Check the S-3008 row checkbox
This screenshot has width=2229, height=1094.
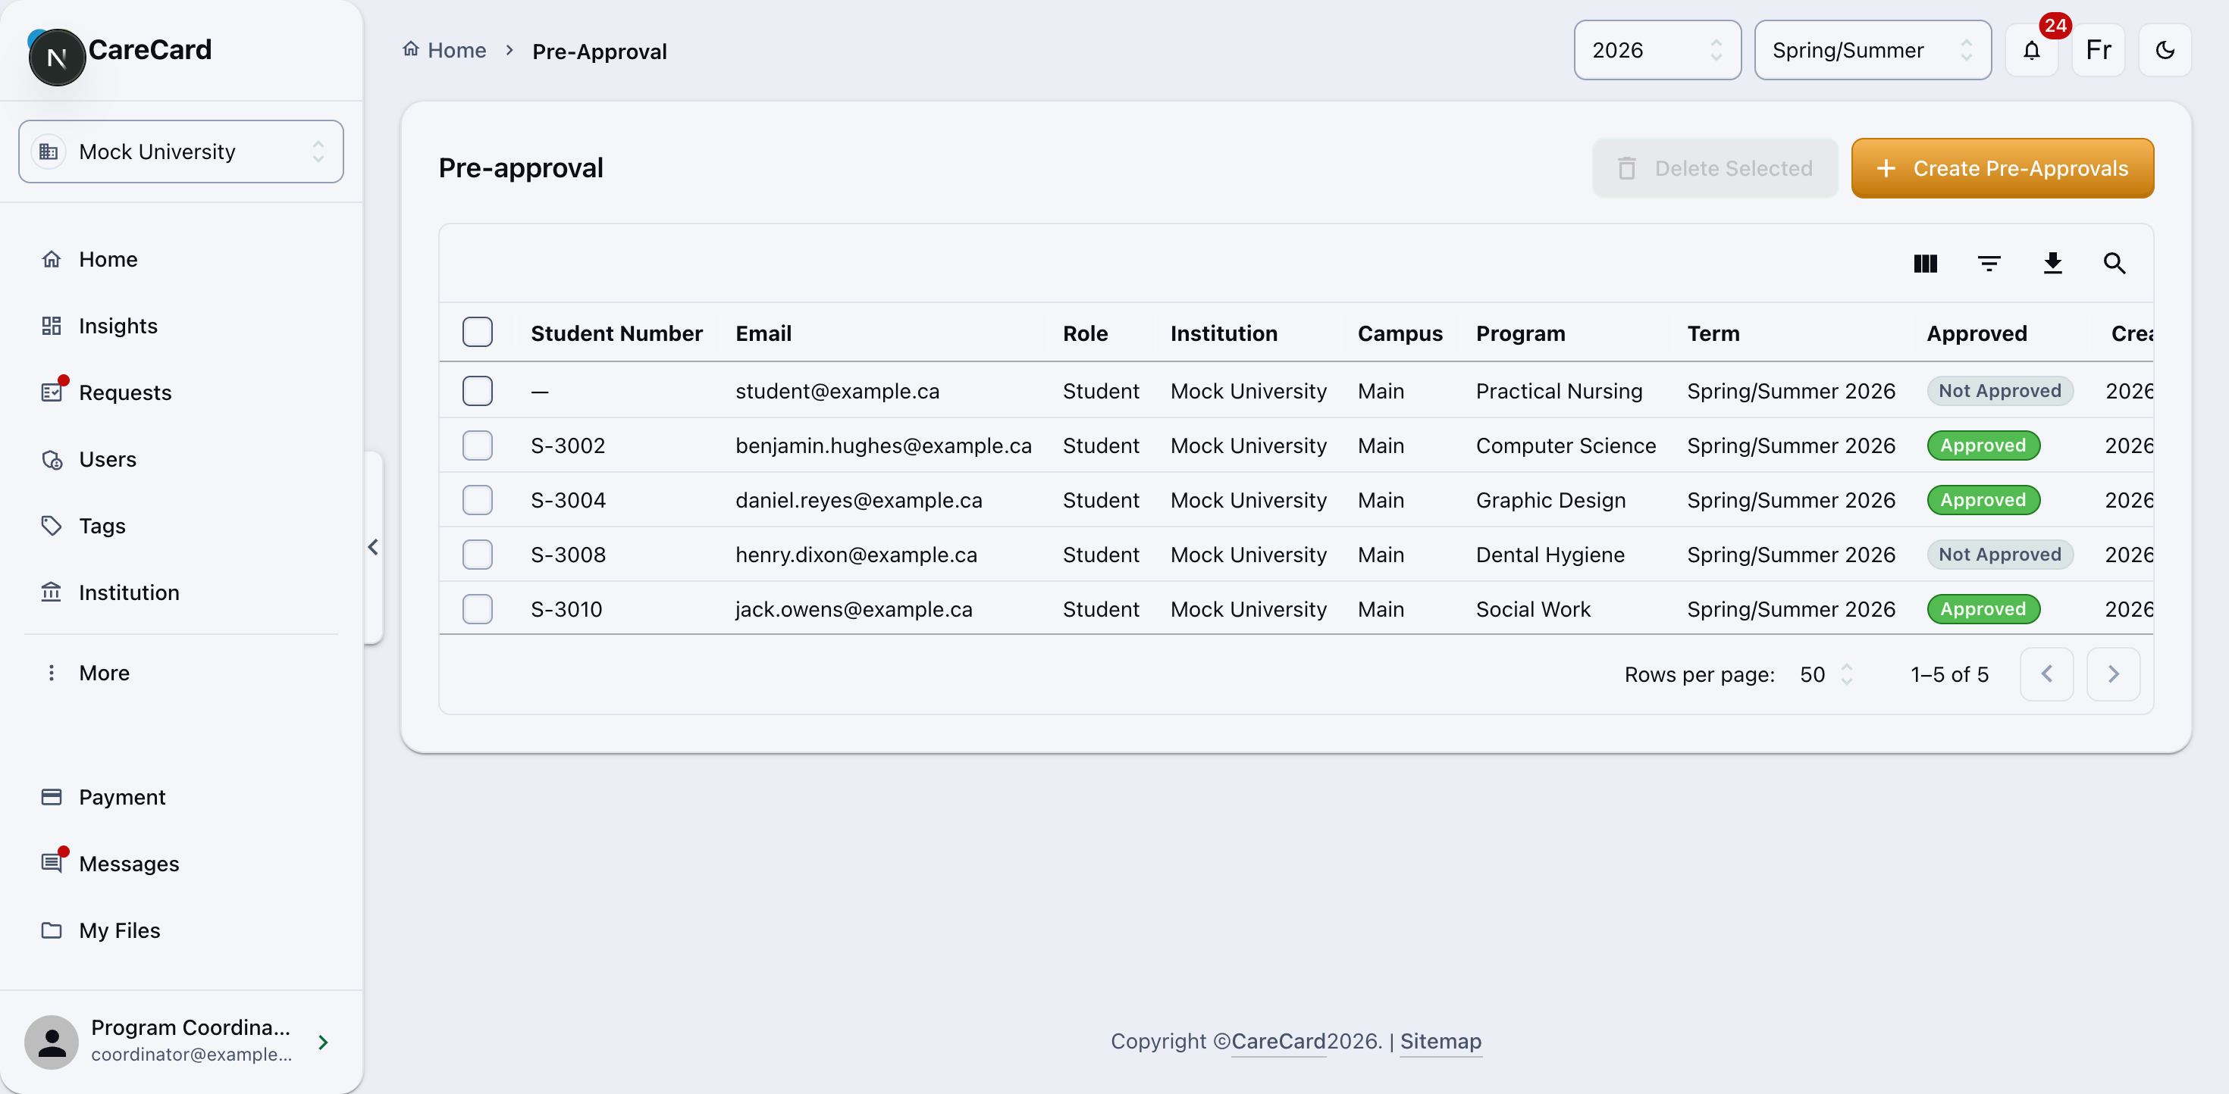pyautogui.click(x=478, y=555)
